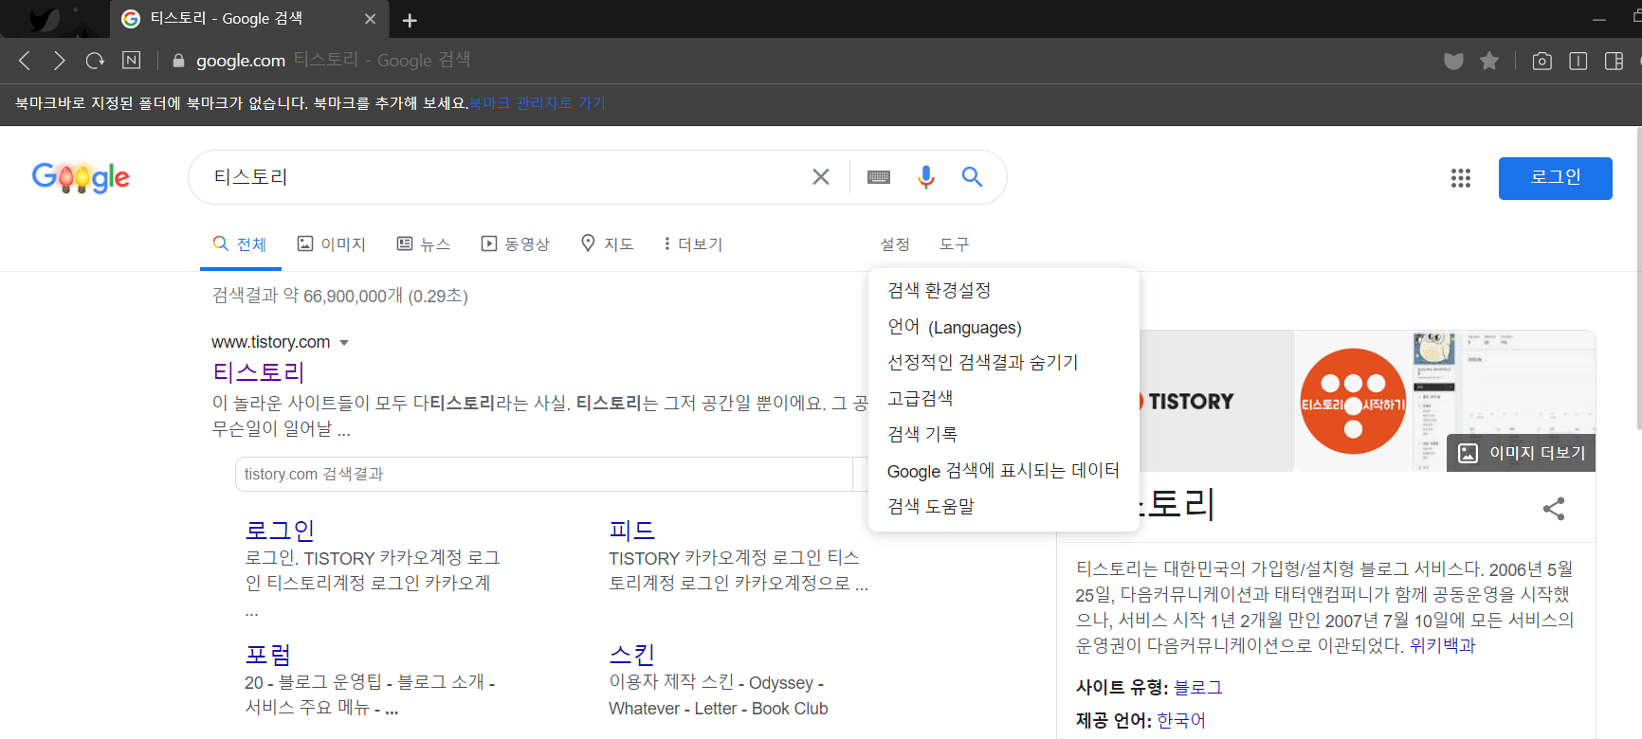Capture the page with the camera icon
The width and height of the screenshot is (1642, 739).
pyautogui.click(x=1542, y=61)
